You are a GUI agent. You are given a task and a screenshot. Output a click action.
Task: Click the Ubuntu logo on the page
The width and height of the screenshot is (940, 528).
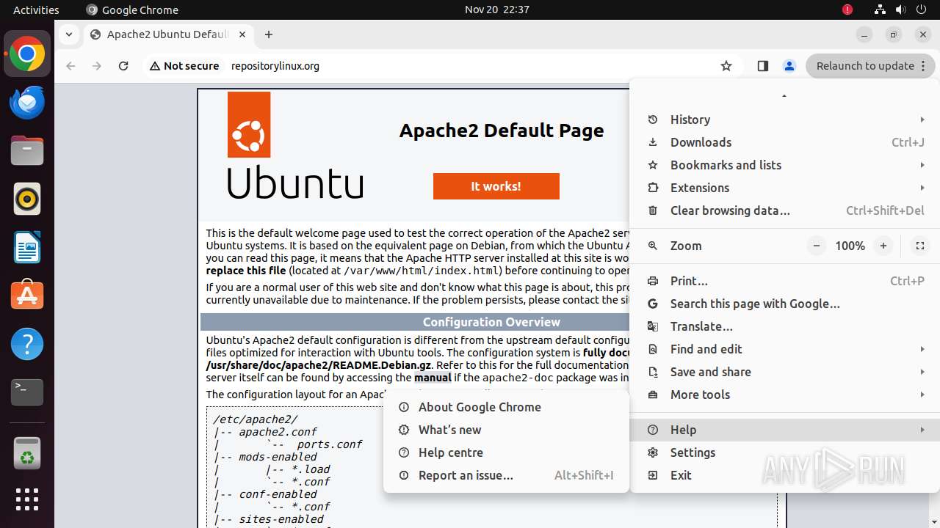click(x=294, y=145)
